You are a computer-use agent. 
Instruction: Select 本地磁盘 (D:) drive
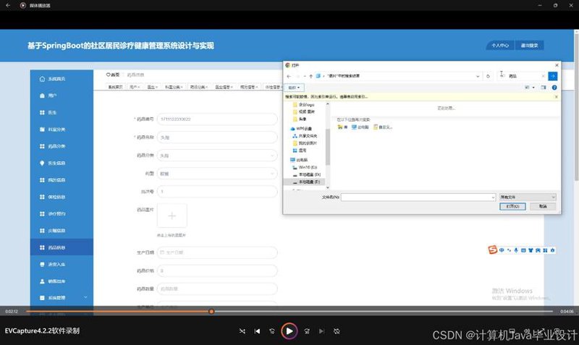coord(306,174)
